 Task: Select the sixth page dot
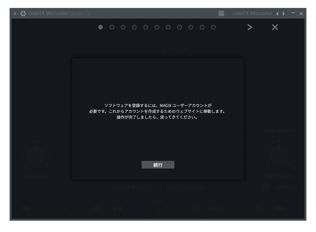click(x=157, y=27)
